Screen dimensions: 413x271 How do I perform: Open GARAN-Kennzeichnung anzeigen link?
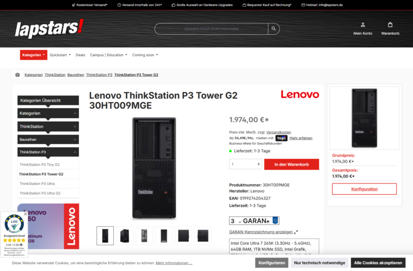261,232
